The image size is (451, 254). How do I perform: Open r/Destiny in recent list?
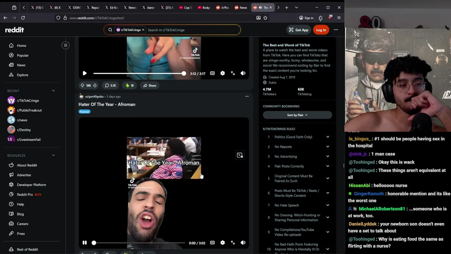[x=24, y=130]
